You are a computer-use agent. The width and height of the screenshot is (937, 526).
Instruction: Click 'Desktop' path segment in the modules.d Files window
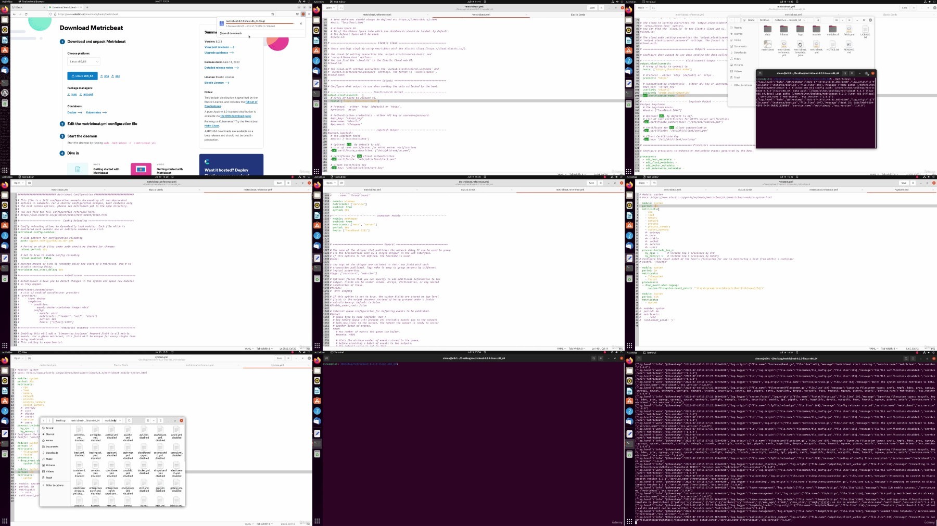click(61, 420)
